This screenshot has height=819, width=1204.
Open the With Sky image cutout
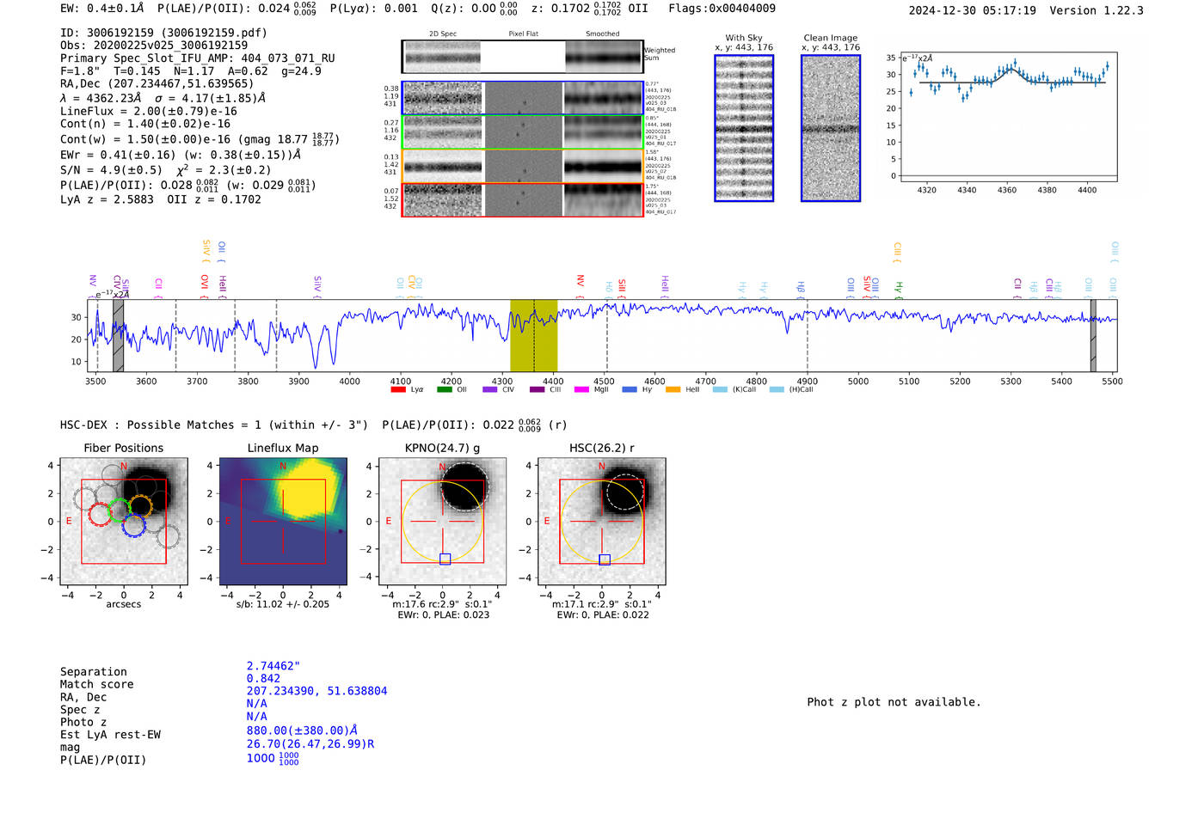pyautogui.click(x=744, y=128)
